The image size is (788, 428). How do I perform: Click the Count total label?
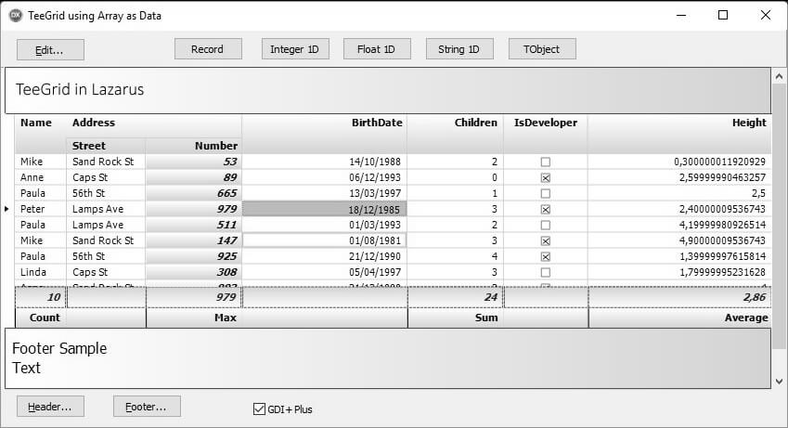point(45,318)
